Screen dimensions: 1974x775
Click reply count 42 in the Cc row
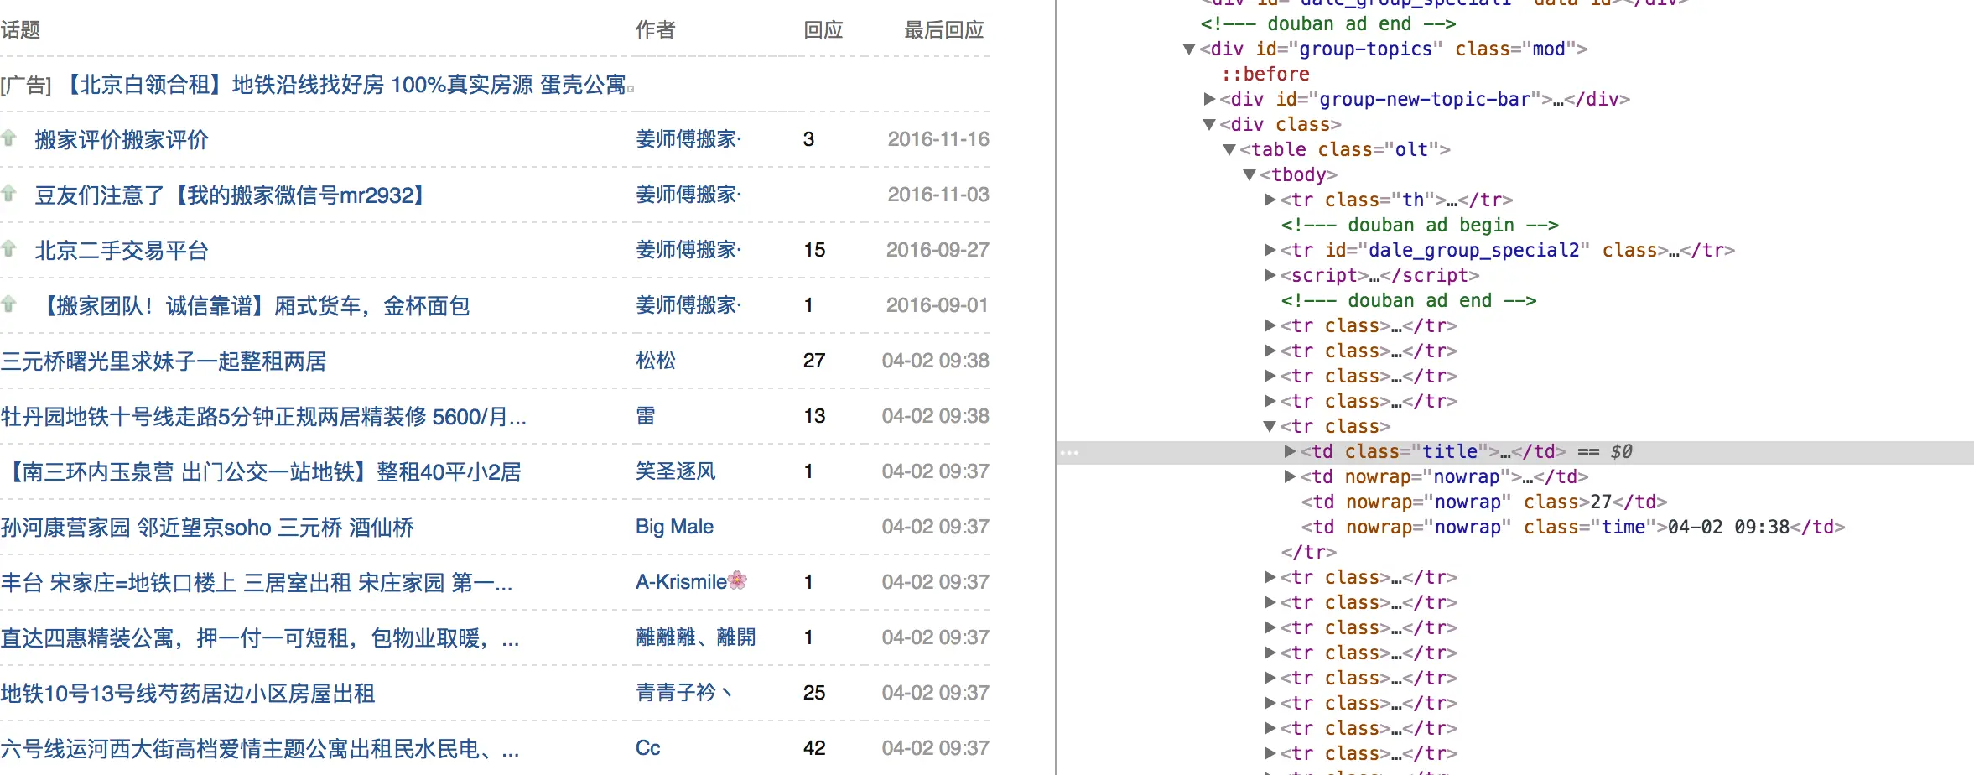point(814,748)
